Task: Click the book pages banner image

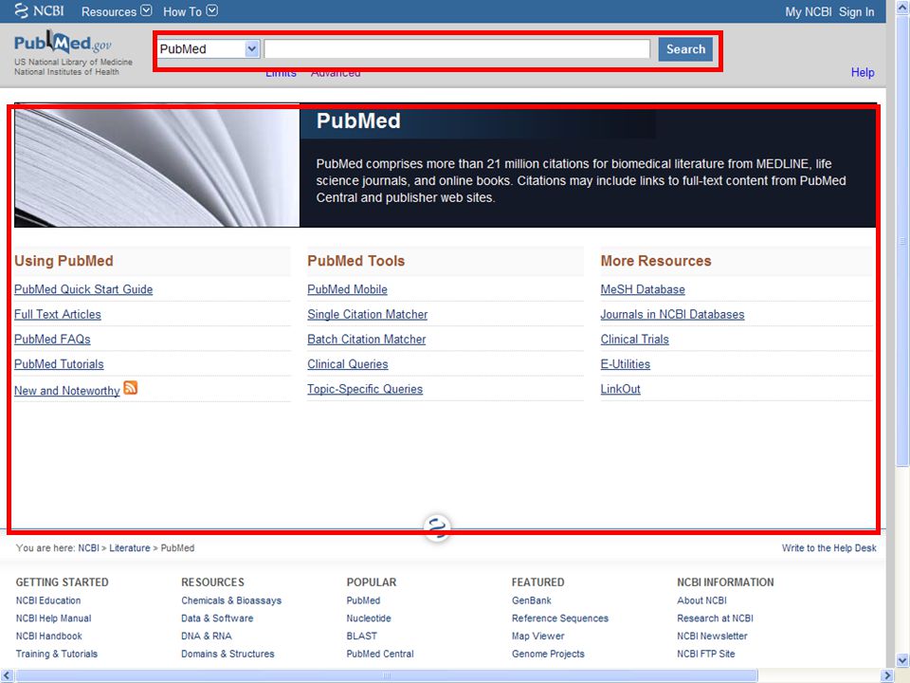Action: (x=156, y=167)
